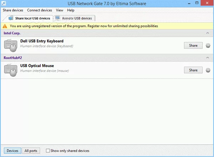This screenshot has width=214, height=157.
Task: Click the monitor icon on Remote USB tab
Action: pos(58,18)
